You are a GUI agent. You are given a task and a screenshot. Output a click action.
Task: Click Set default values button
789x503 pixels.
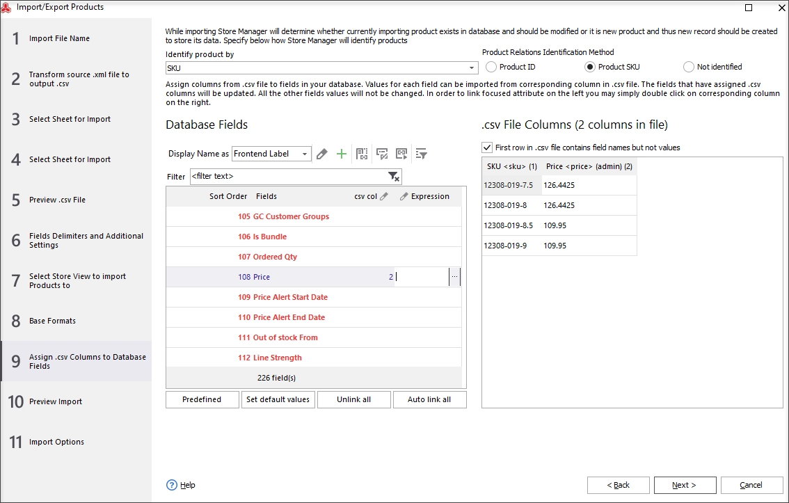(278, 399)
